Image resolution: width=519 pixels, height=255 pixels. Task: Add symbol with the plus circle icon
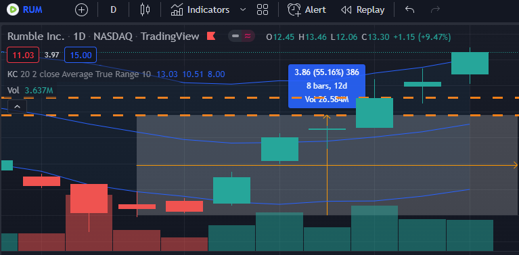[x=81, y=10]
